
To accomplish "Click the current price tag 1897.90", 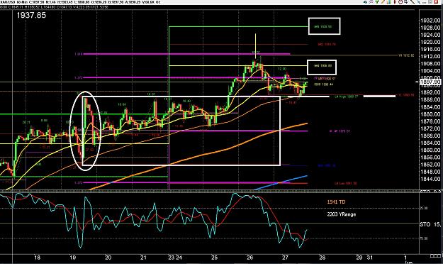I will [430, 82].
